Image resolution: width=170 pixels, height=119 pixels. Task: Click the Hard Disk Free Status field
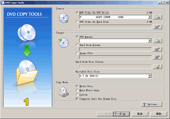pos(116,67)
